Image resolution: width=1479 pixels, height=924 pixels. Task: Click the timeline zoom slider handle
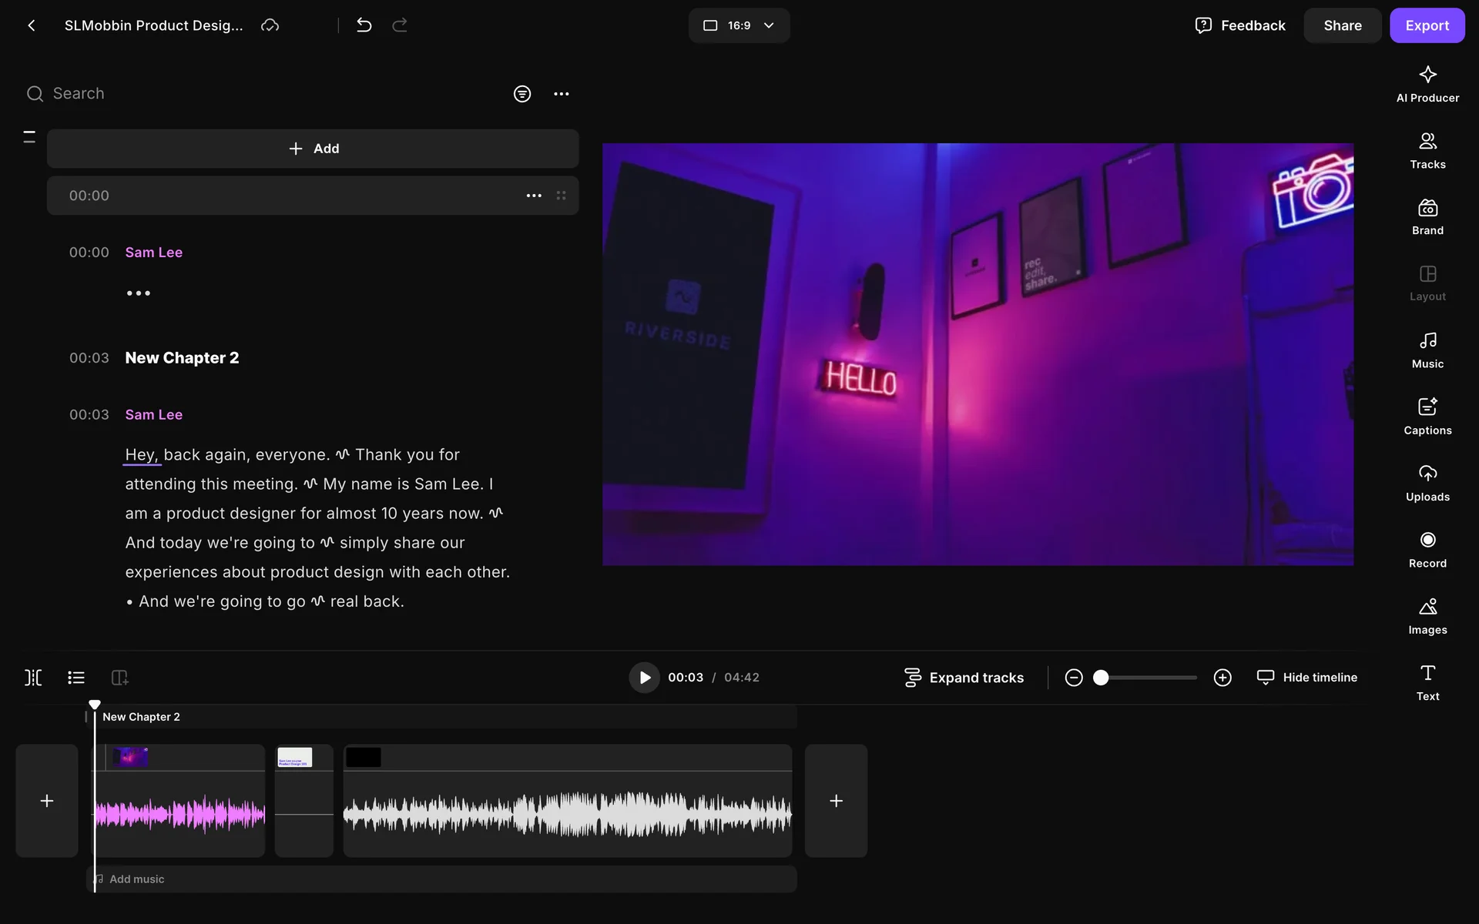[1101, 678]
